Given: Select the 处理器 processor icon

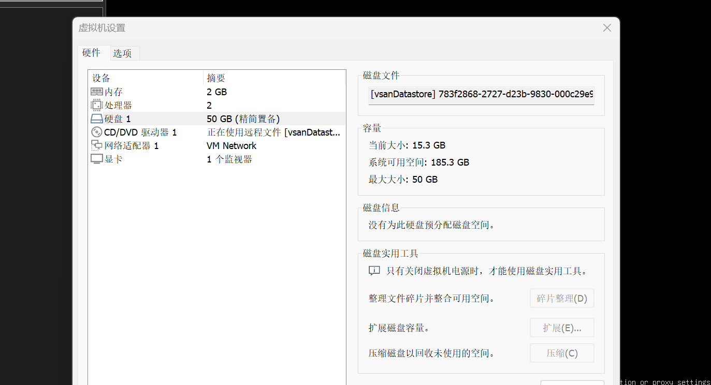Looking at the screenshot, I should click(97, 105).
